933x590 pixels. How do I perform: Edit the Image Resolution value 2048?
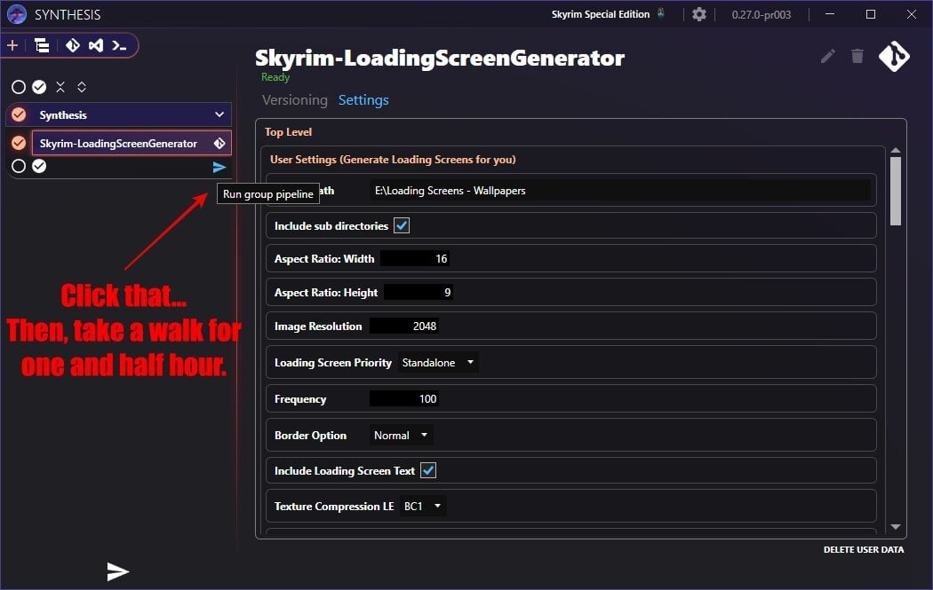404,326
